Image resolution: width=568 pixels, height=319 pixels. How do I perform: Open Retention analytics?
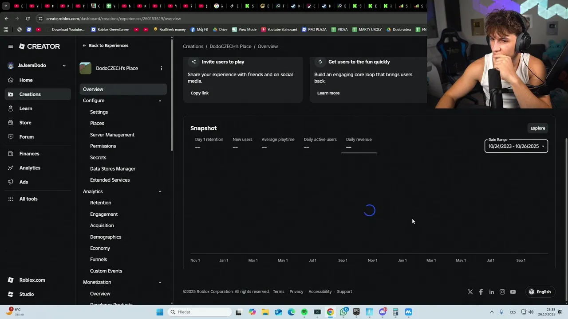[101, 203]
